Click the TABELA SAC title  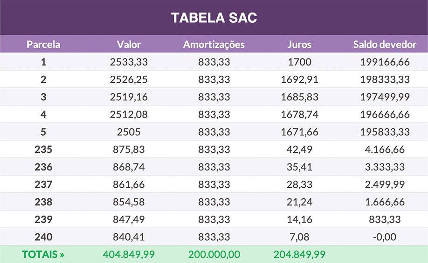214,18
